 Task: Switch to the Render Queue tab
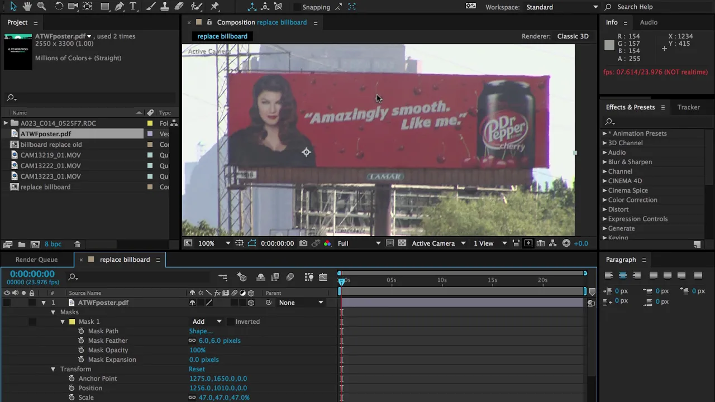click(x=36, y=260)
